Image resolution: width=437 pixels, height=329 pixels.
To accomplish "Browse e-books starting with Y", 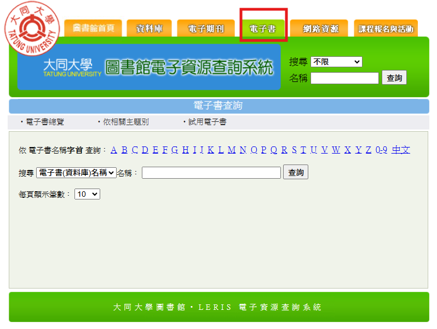I will point(358,150).
